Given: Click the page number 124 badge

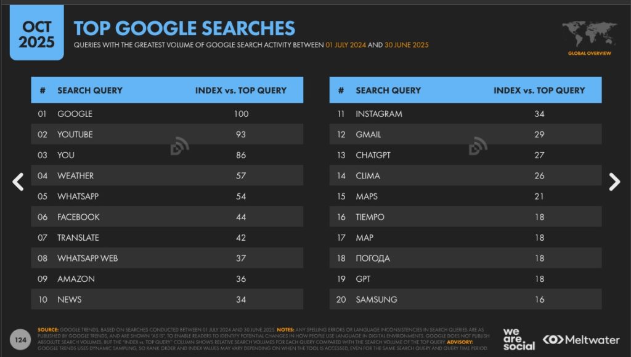Looking at the screenshot, I should coord(20,339).
